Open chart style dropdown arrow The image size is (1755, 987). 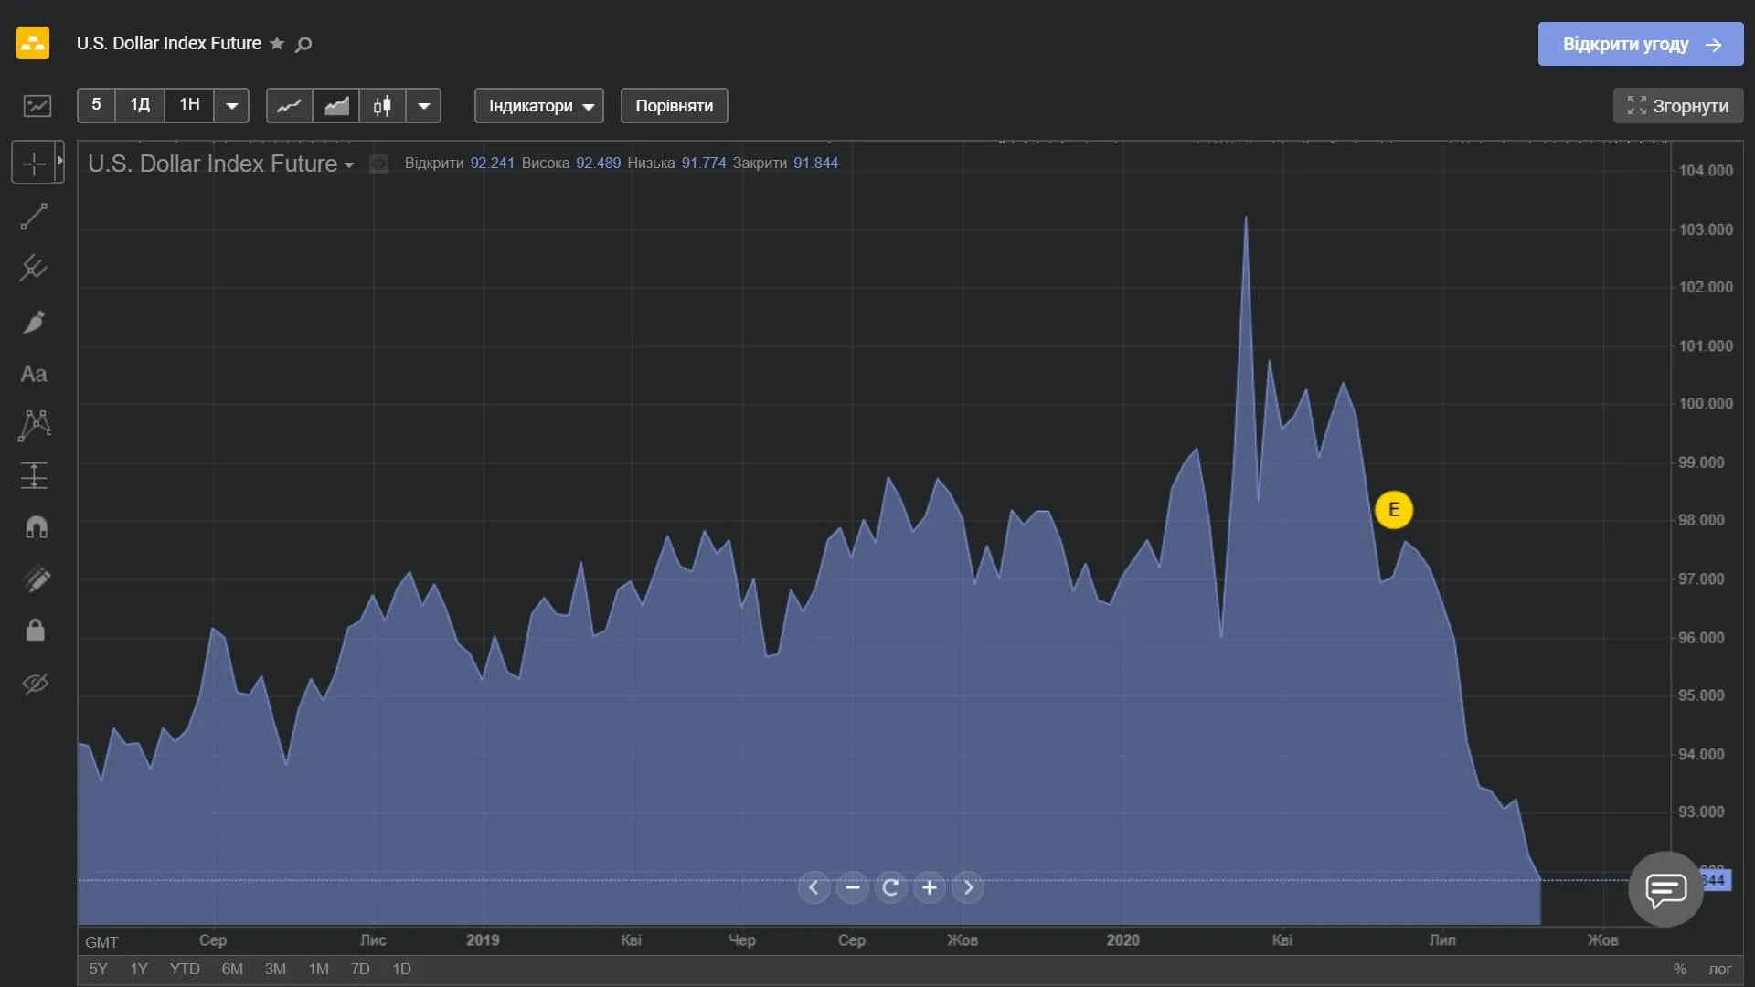tap(424, 106)
